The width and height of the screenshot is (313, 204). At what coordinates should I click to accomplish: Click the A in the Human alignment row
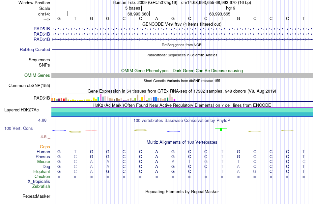pyautogui.click(x=157, y=152)
